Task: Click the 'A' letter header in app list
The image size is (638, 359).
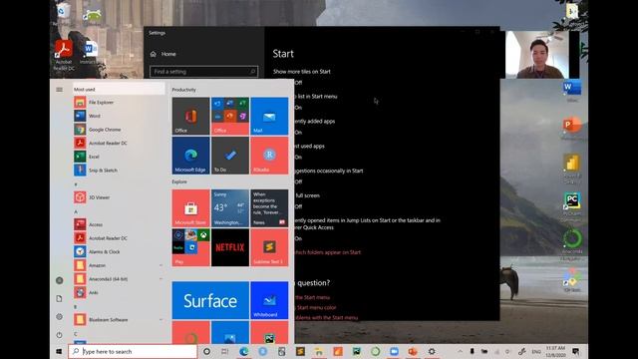Action: [x=76, y=212]
